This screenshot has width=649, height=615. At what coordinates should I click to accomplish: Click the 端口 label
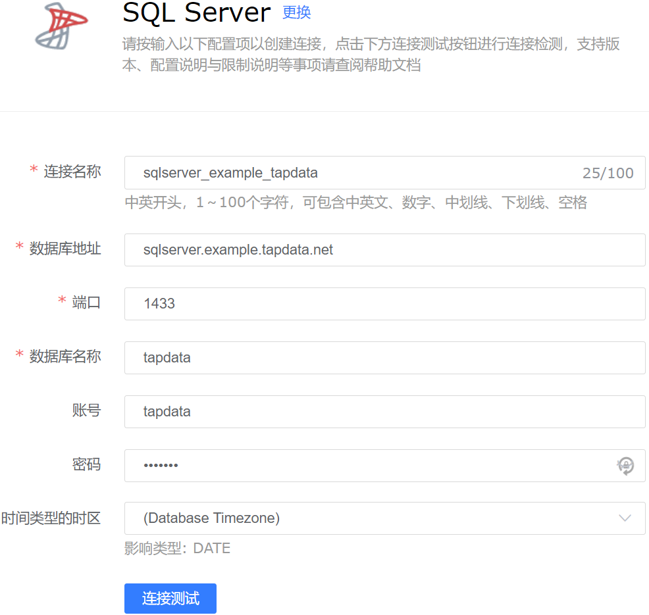[x=86, y=303]
